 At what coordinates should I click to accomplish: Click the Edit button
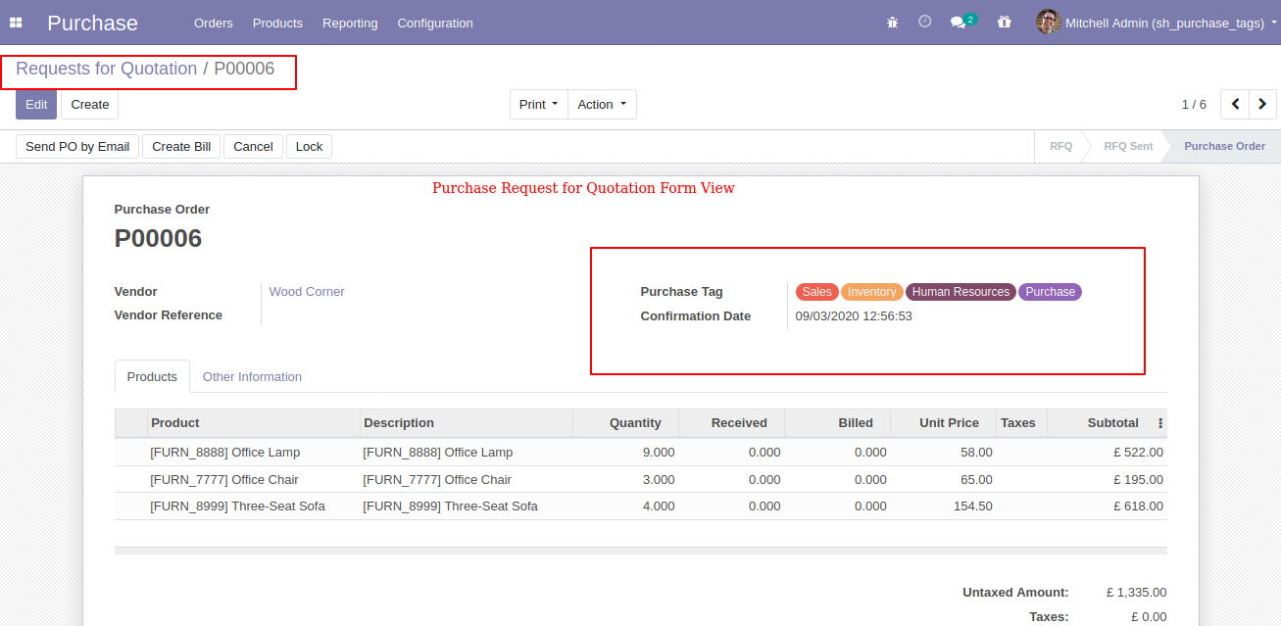click(x=36, y=105)
